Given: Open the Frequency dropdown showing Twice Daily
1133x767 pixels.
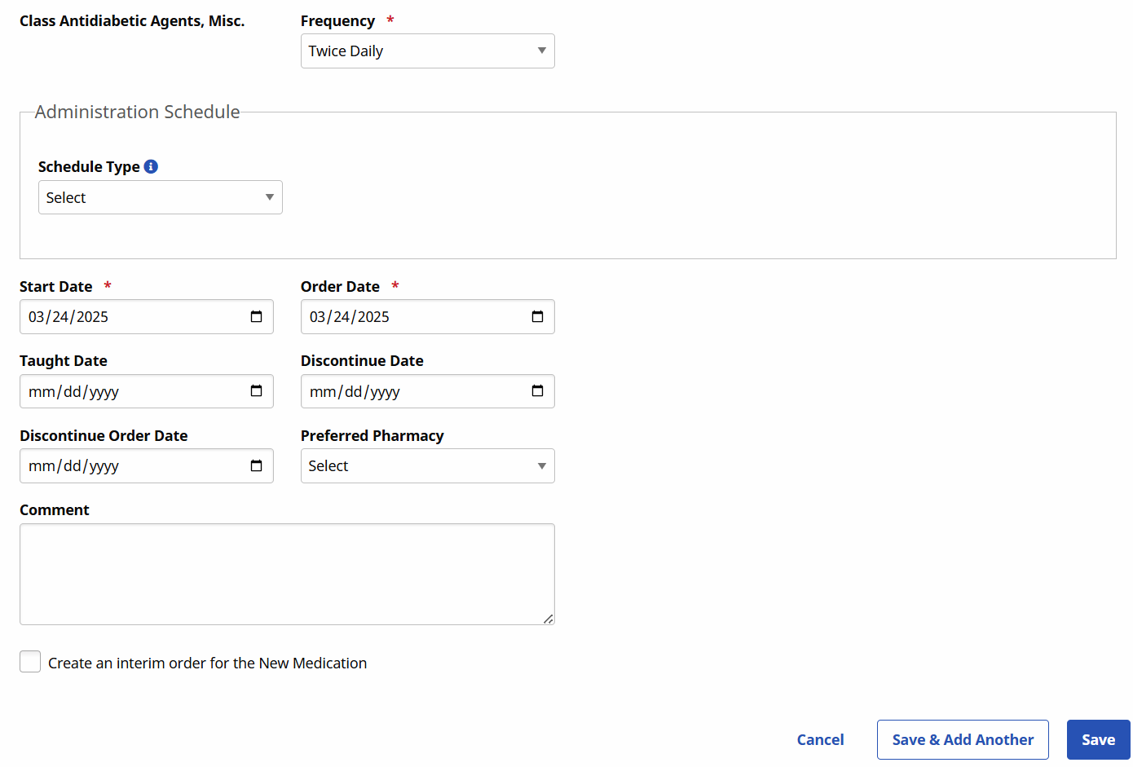Looking at the screenshot, I should (427, 51).
